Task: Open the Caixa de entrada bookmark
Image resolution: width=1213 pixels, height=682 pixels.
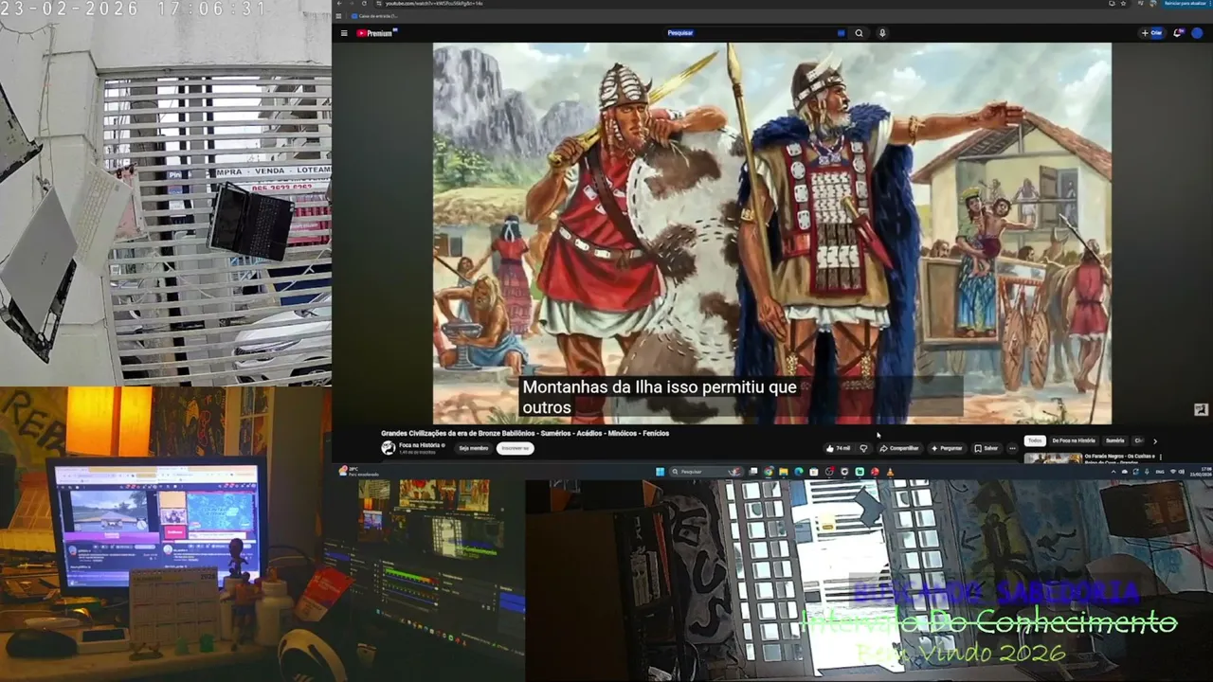Action: point(375,16)
